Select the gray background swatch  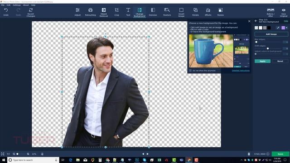(x=265, y=28)
